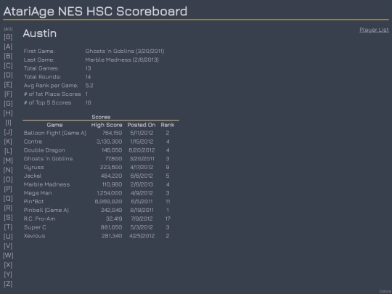This screenshot has height=294, width=392.
Task: Filter players by letter [R]
Action: pyautogui.click(x=8, y=208)
